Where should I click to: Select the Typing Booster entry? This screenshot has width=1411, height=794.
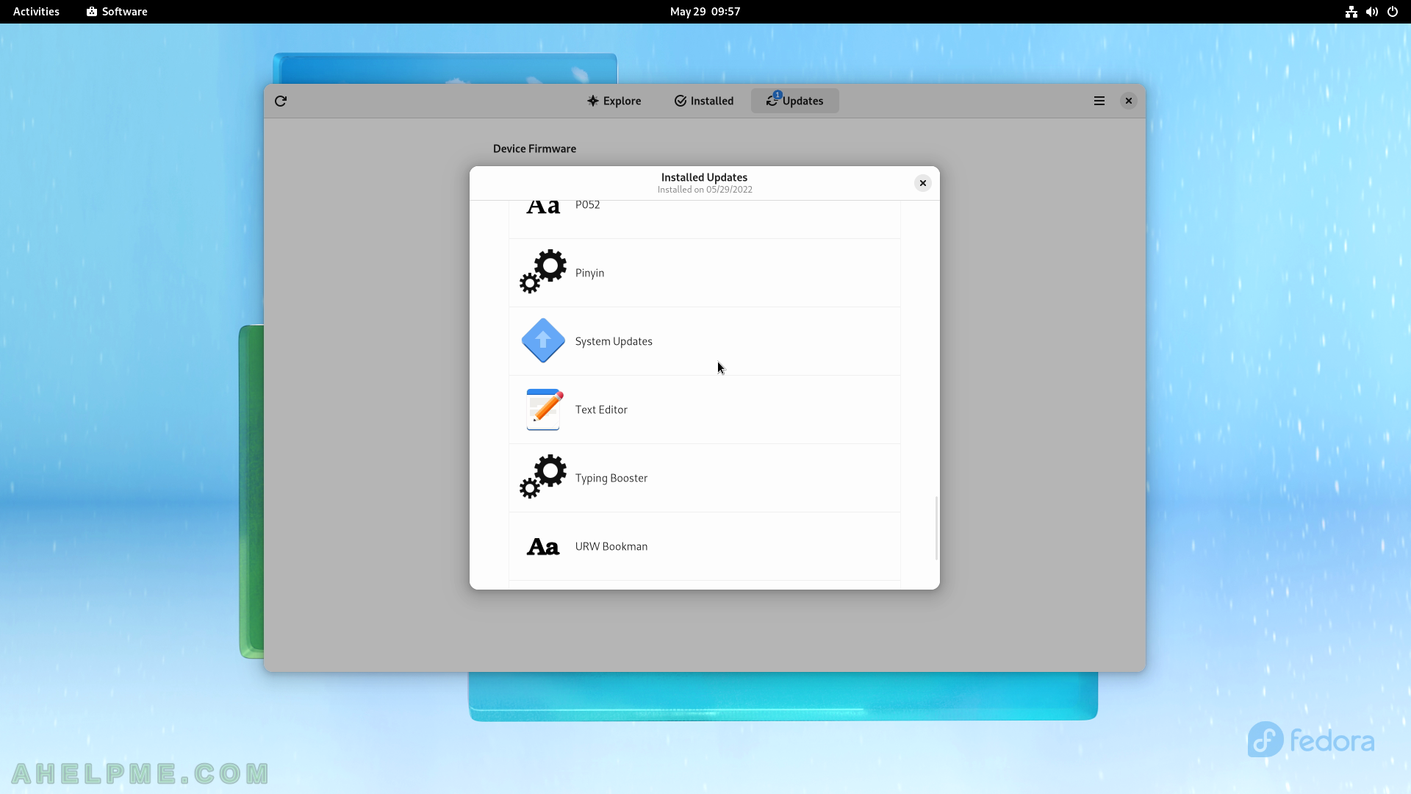coord(704,478)
